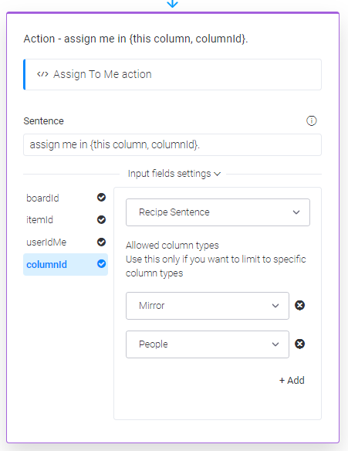The height and width of the screenshot is (451, 348).
Task: Click the boardId checkmark icon
Action: pos(101,198)
